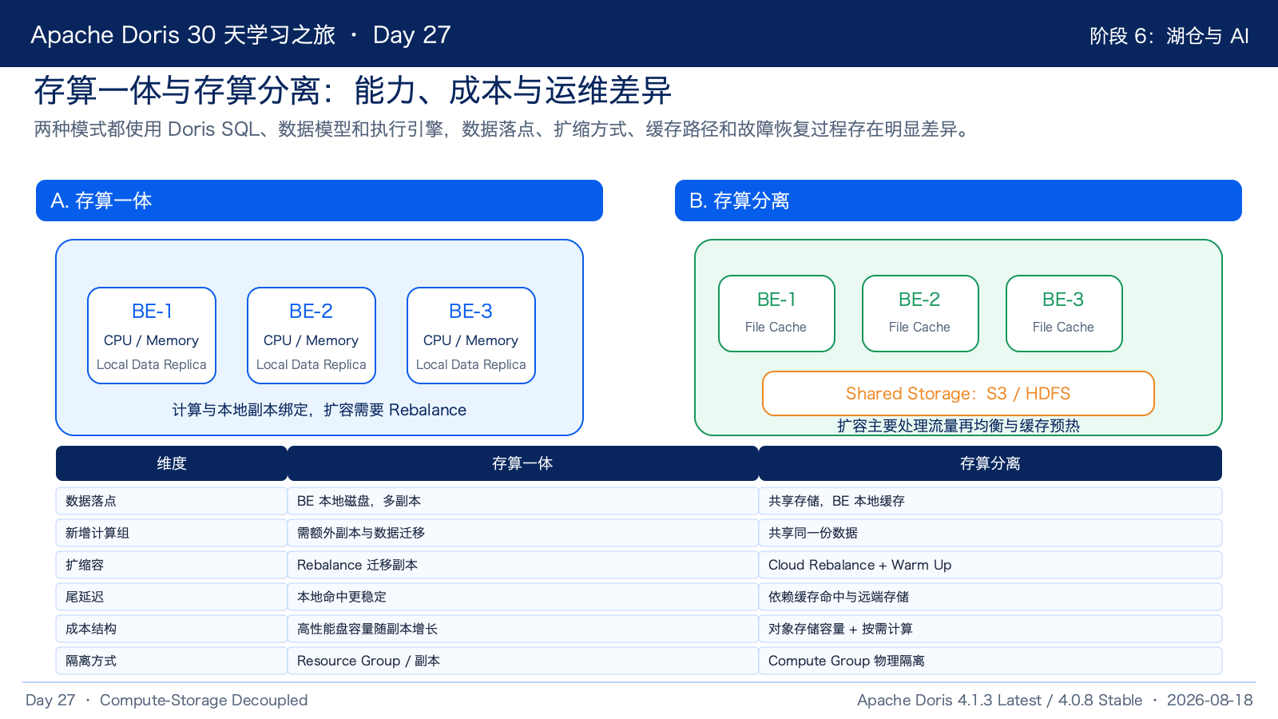1278x719 pixels.
Task: Click footer 'Apache Doris 4.1.3 Latest / 4.0.8 Stable · 2026-08-18'
Action: (1054, 700)
